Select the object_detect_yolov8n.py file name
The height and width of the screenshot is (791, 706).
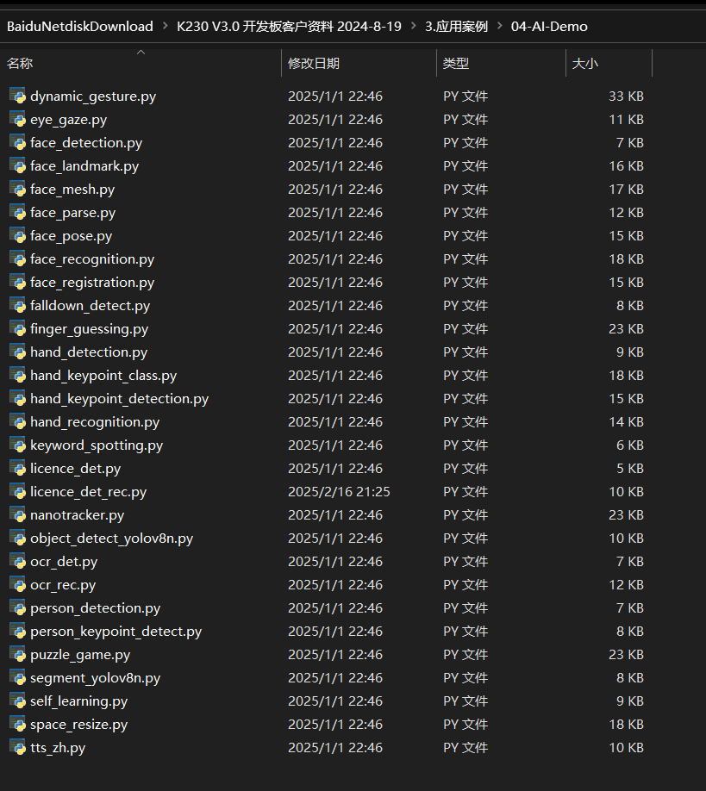111,538
